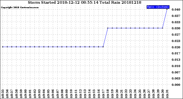Click the 0.013 y-axis label
The height and width of the screenshot is (99, 183).
176,60
